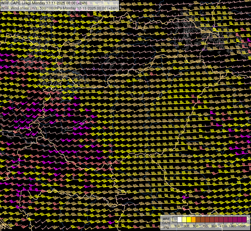Click the legend value 300
This screenshot has height=231, width=251.
click(x=186, y=226)
